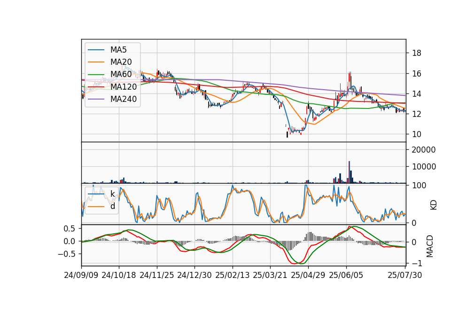Click the MACD left axis value 0.0
Screen dimensions: 451x324
click(70, 241)
